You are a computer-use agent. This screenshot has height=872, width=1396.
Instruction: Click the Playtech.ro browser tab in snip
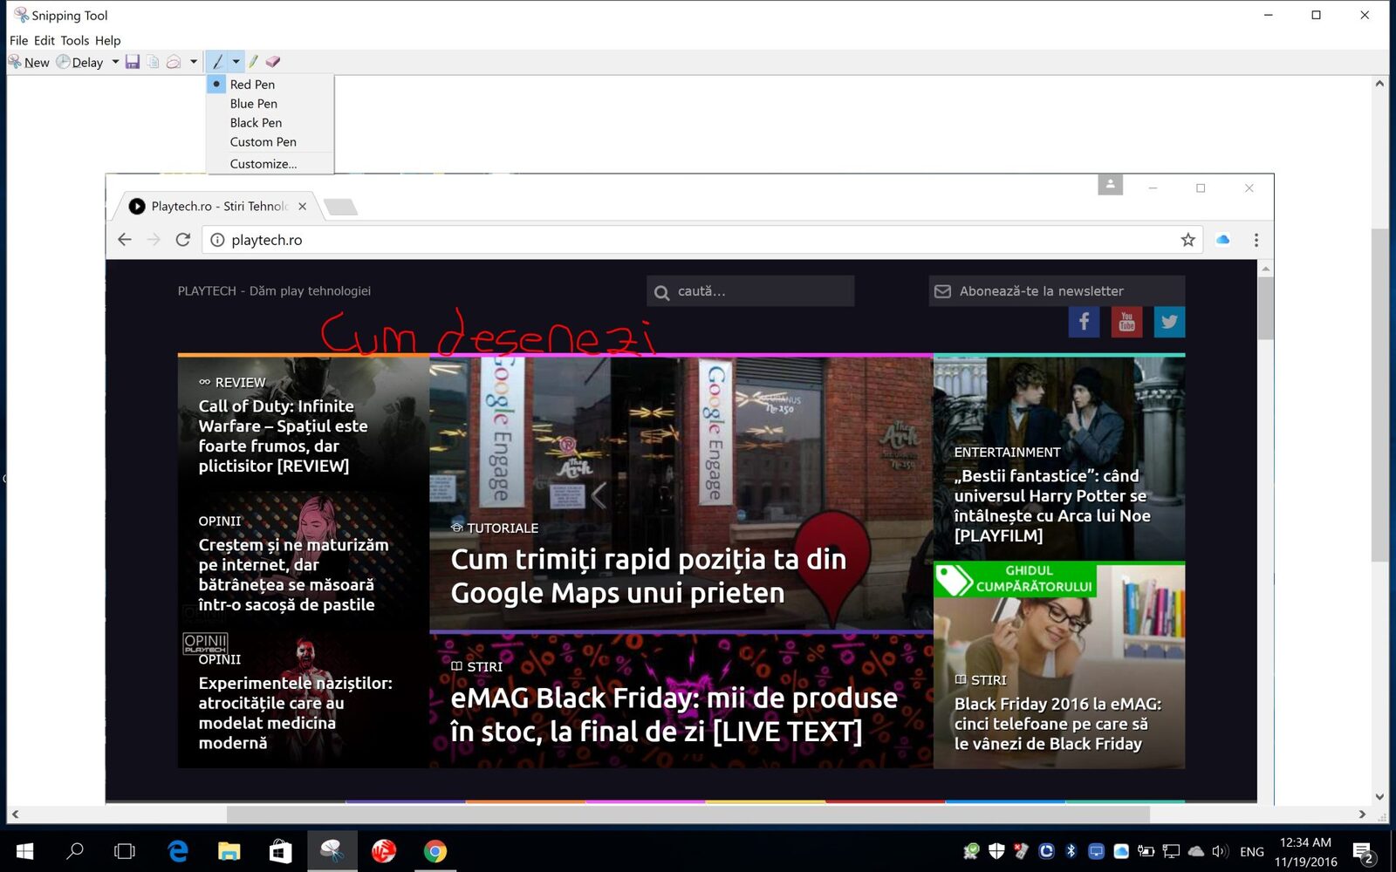(217, 207)
